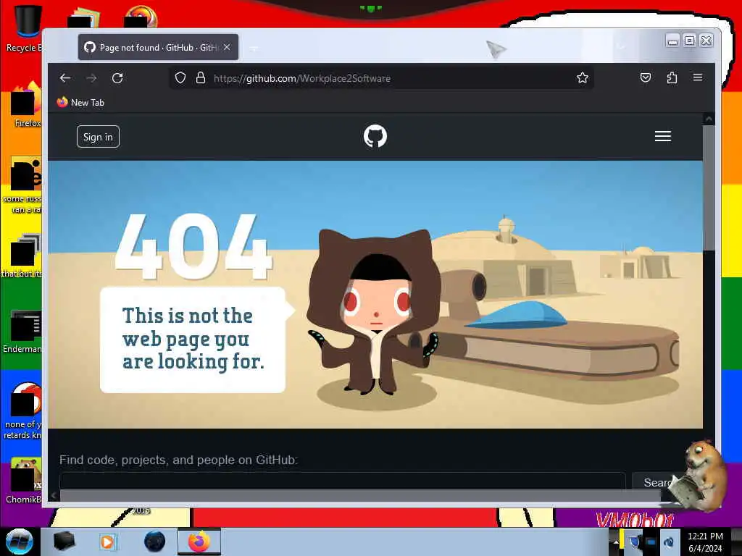
Task: Open the media player taskbar icon
Action: (107, 542)
